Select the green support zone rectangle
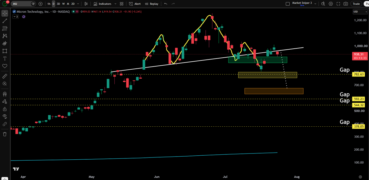Image resolution: width=369 pixels, height=180 pixels. 257,60
